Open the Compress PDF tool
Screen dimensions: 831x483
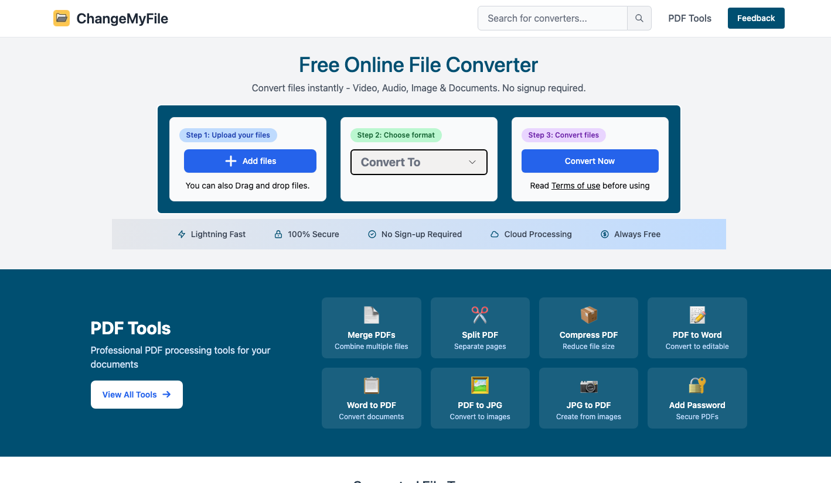588,327
